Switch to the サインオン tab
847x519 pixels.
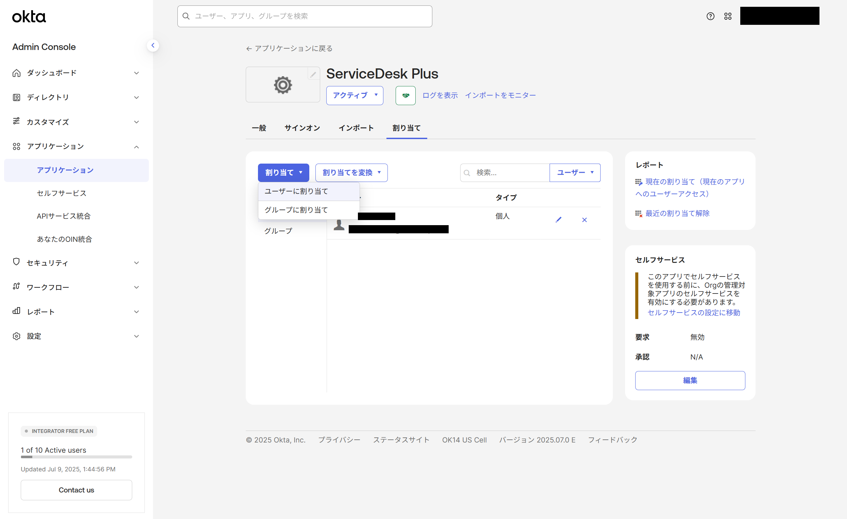302,128
